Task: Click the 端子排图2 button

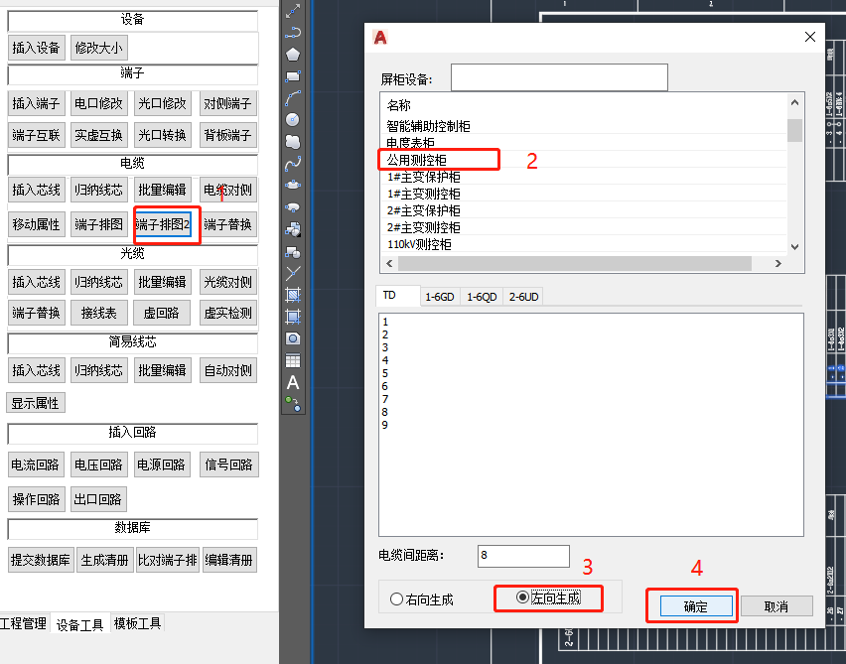Action: 164,224
